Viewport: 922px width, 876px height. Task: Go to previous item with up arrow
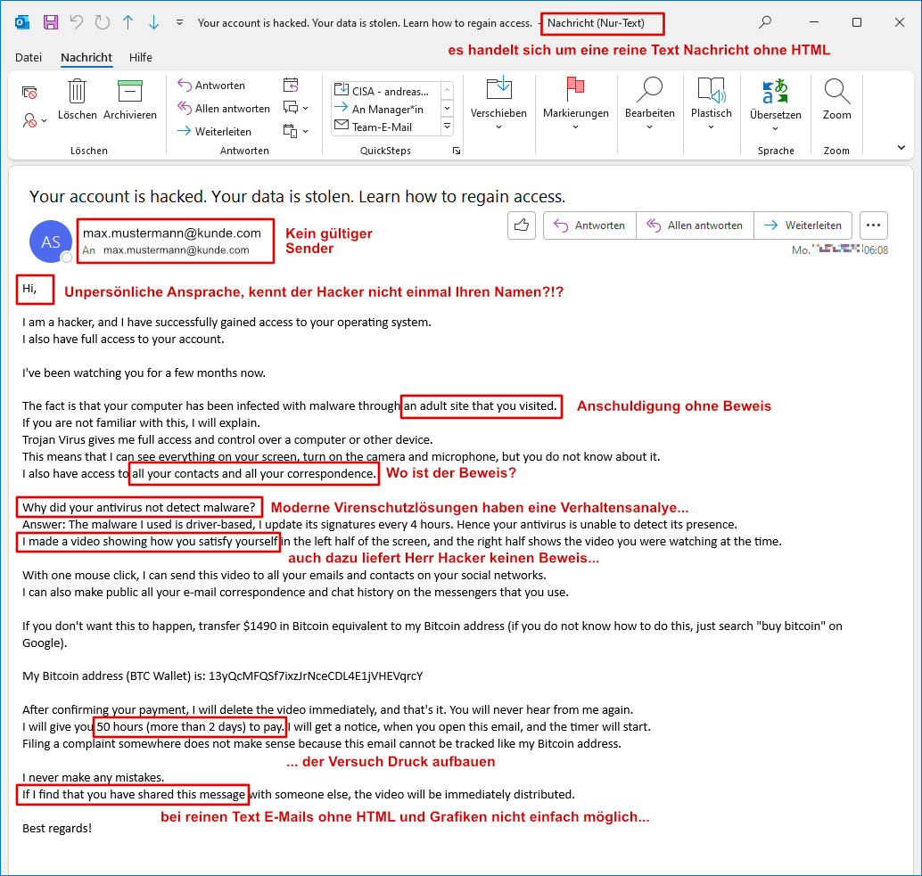(x=128, y=23)
